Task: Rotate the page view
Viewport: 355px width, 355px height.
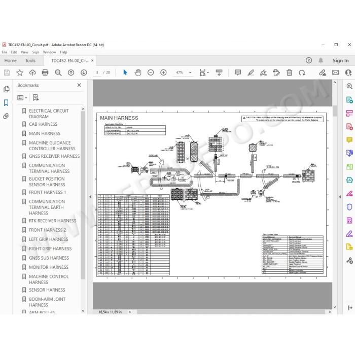Action: (x=302, y=73)
